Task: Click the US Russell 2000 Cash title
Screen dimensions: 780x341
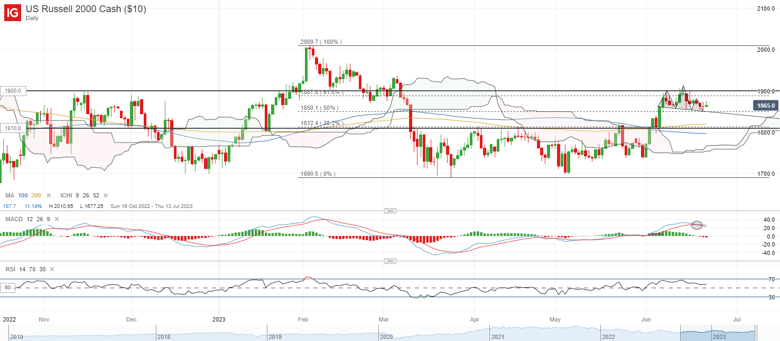Action: click(x=86, y=8)
